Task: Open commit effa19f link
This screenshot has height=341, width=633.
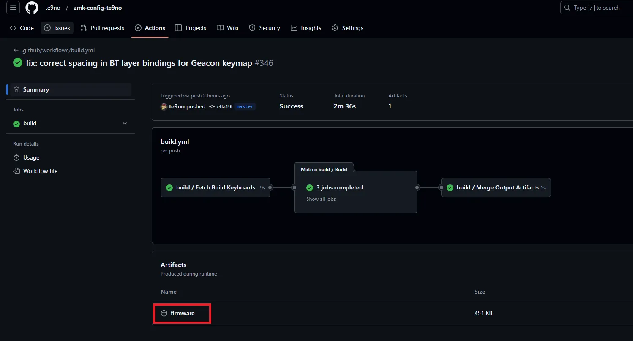Action: (224, 107)
